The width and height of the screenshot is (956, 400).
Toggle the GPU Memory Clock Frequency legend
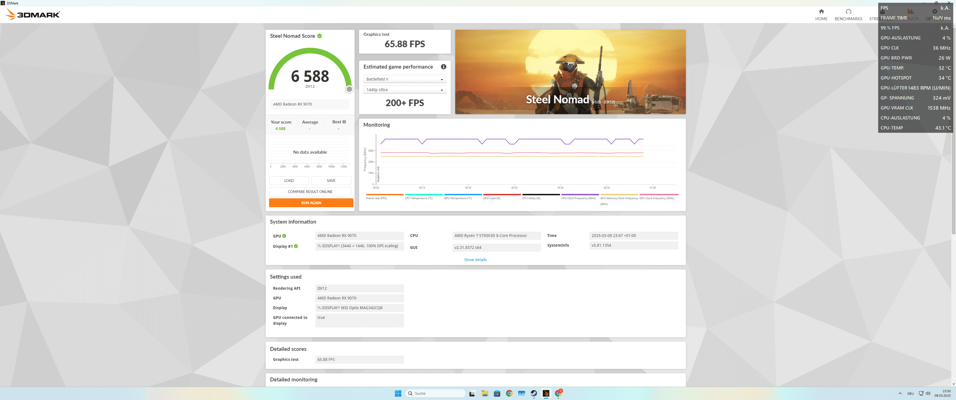click(619, 200)
